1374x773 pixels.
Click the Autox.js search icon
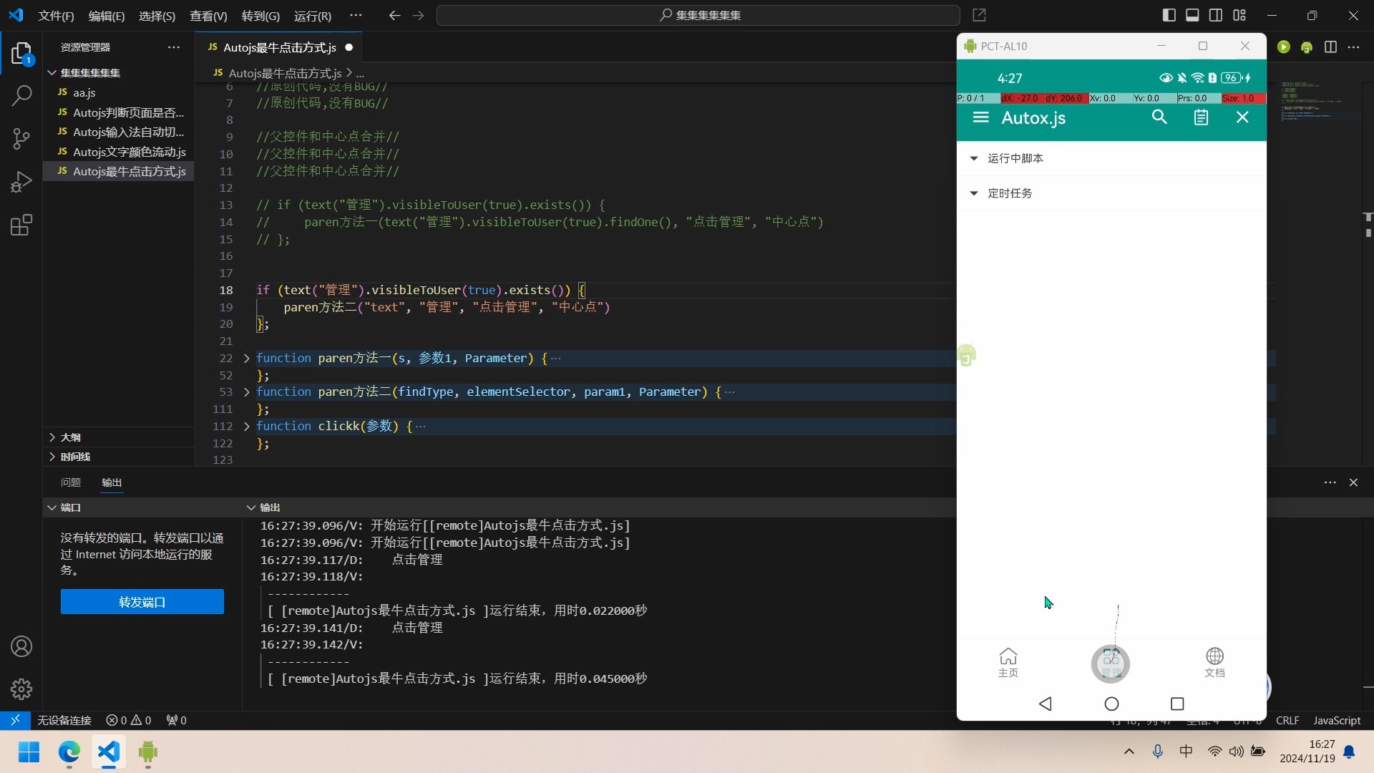[1160, 117]
